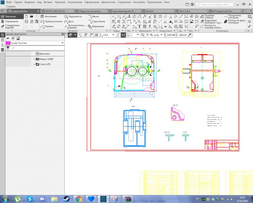Activate the Отрезок line segment tool

click(47, 27)
